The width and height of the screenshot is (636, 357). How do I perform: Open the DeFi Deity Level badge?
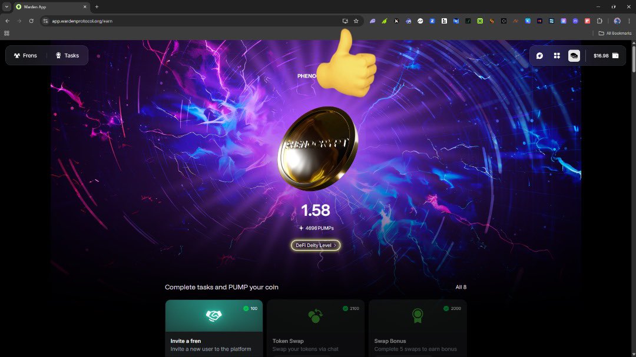(316, 245)
